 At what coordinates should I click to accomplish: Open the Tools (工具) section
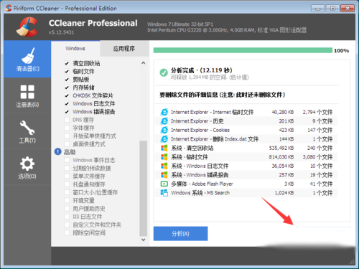point(27,131)
